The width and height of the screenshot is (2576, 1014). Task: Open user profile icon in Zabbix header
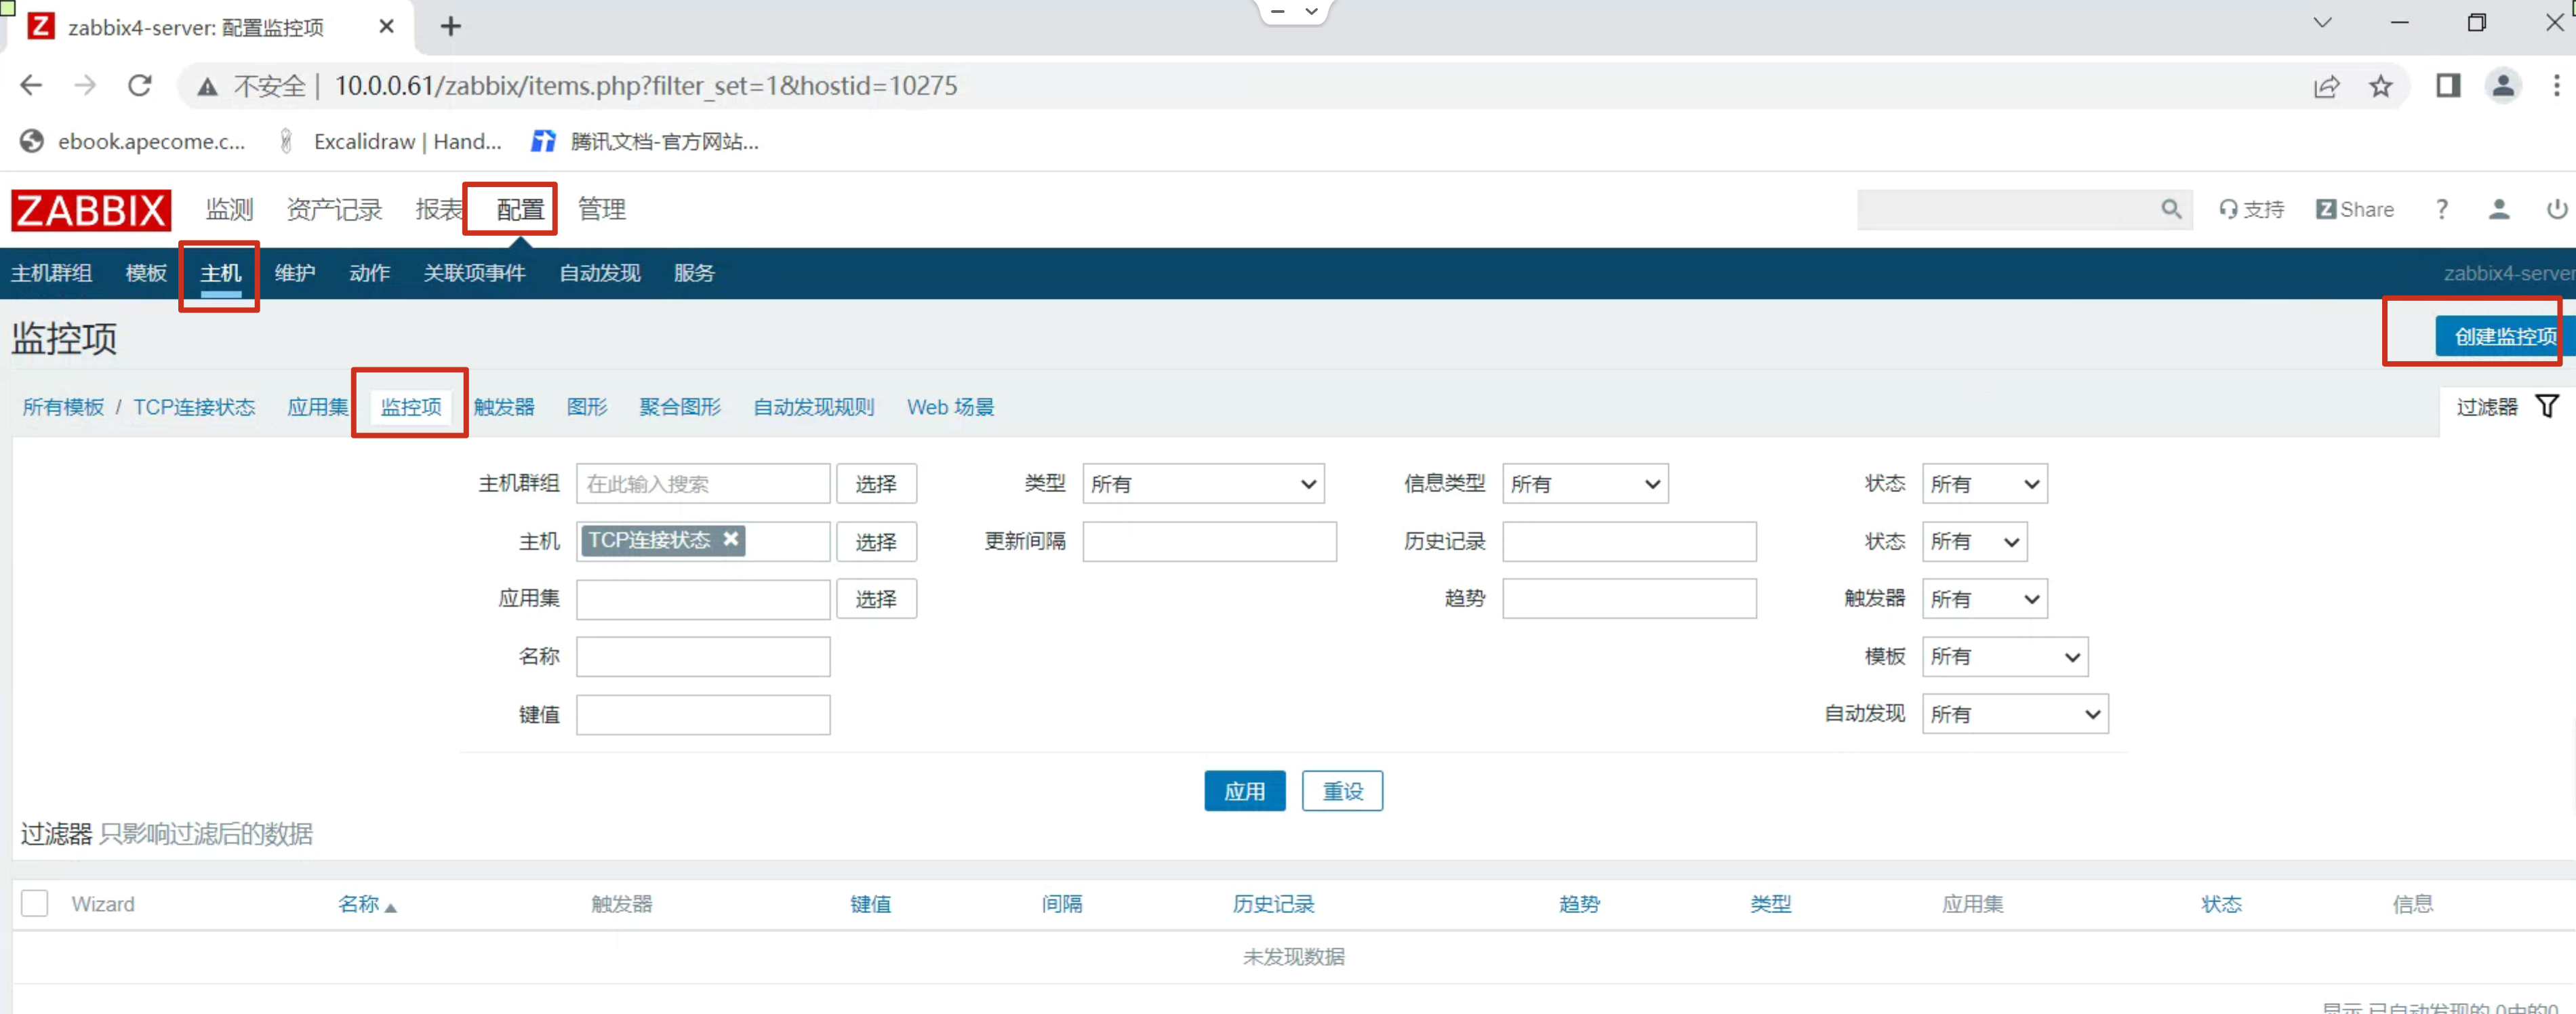tap(2498, 209)
